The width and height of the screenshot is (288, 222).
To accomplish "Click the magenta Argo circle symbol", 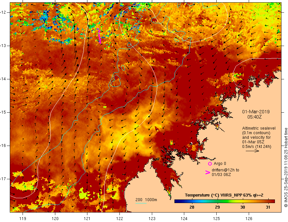I will pyautogui.click(x=210, y=164).
